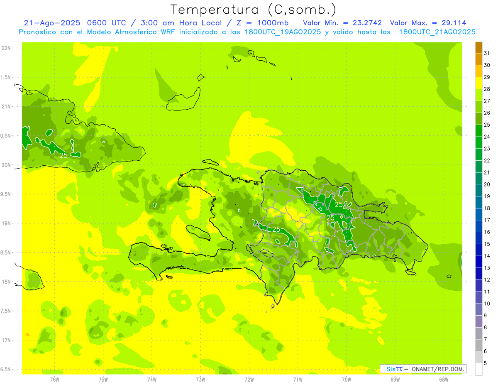Select the '21-Ago-2025' date text

[52, 23]
